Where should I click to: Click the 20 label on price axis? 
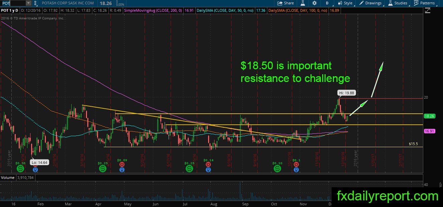426,97
